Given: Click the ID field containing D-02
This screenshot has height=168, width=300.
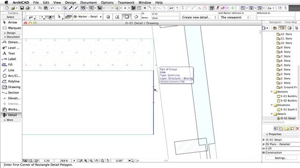Looking at the screenshot, I should pos(165,14).
